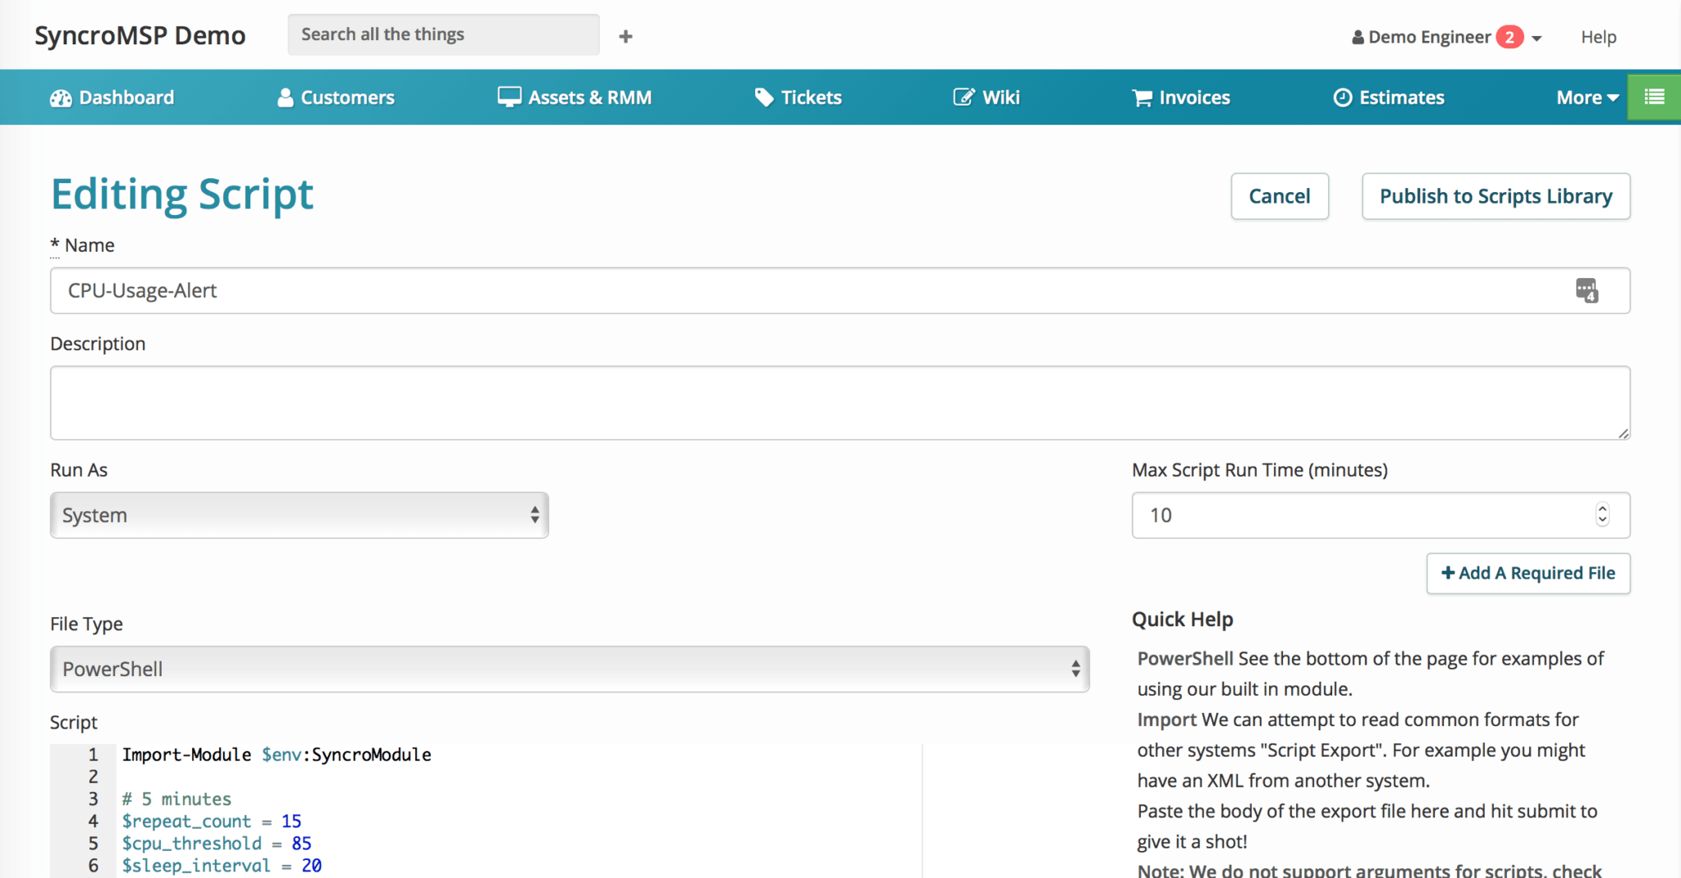Click the run time stepper arrows
The image size is (1681, 878).
pos(1602,514)
